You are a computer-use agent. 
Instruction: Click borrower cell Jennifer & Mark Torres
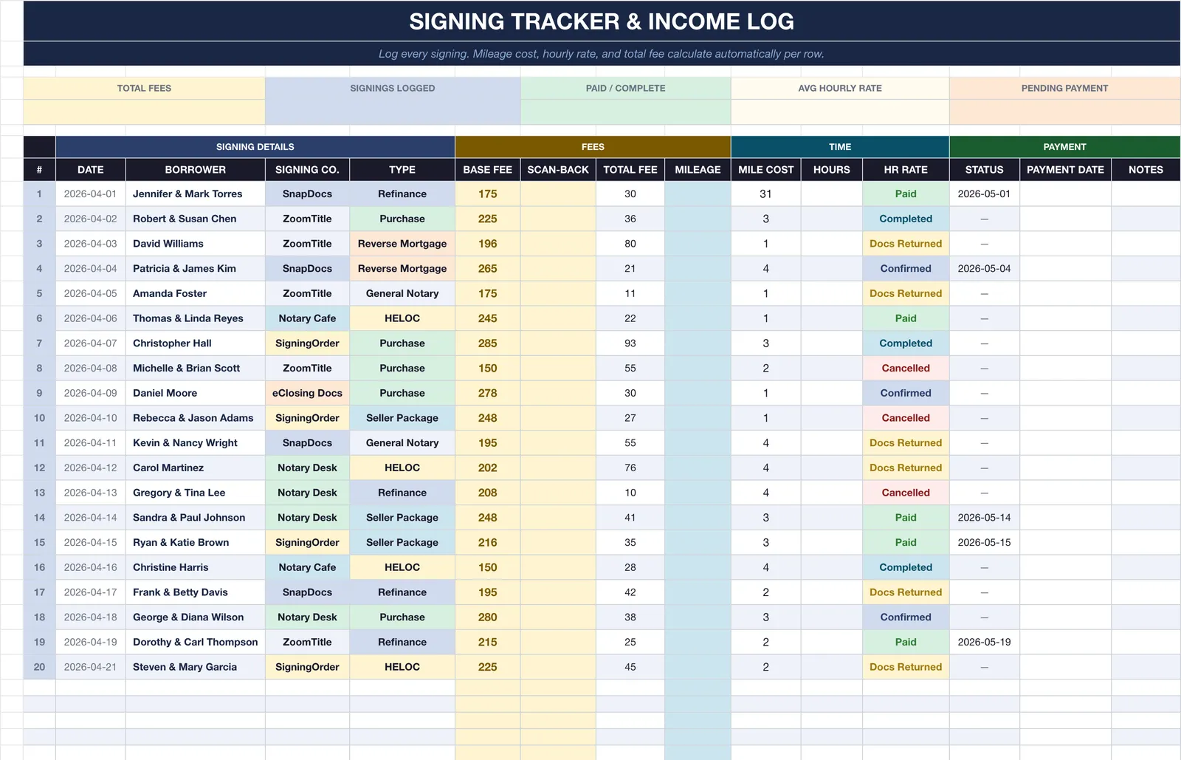point(196,194)
